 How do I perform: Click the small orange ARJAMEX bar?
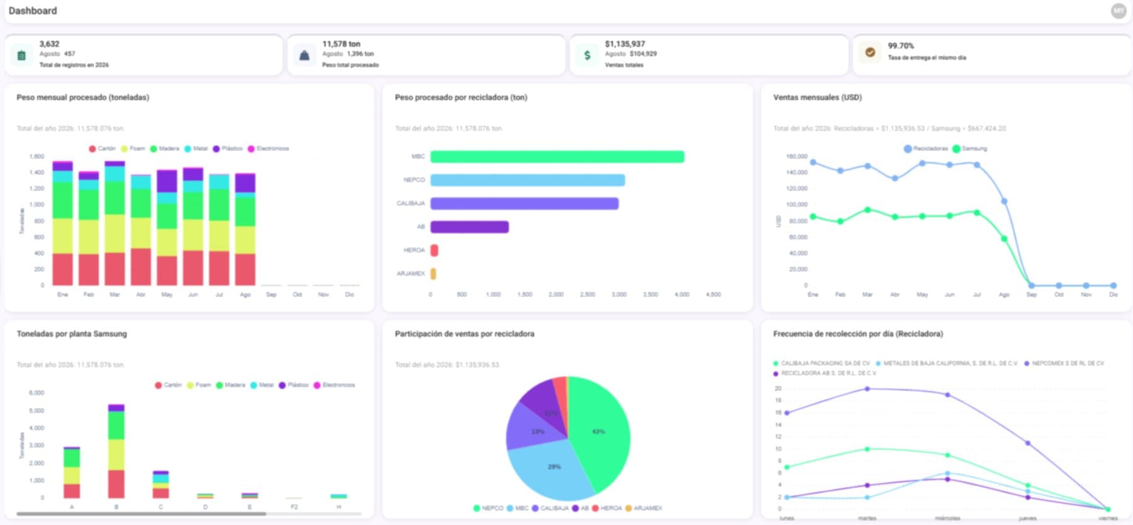[433, 273]
